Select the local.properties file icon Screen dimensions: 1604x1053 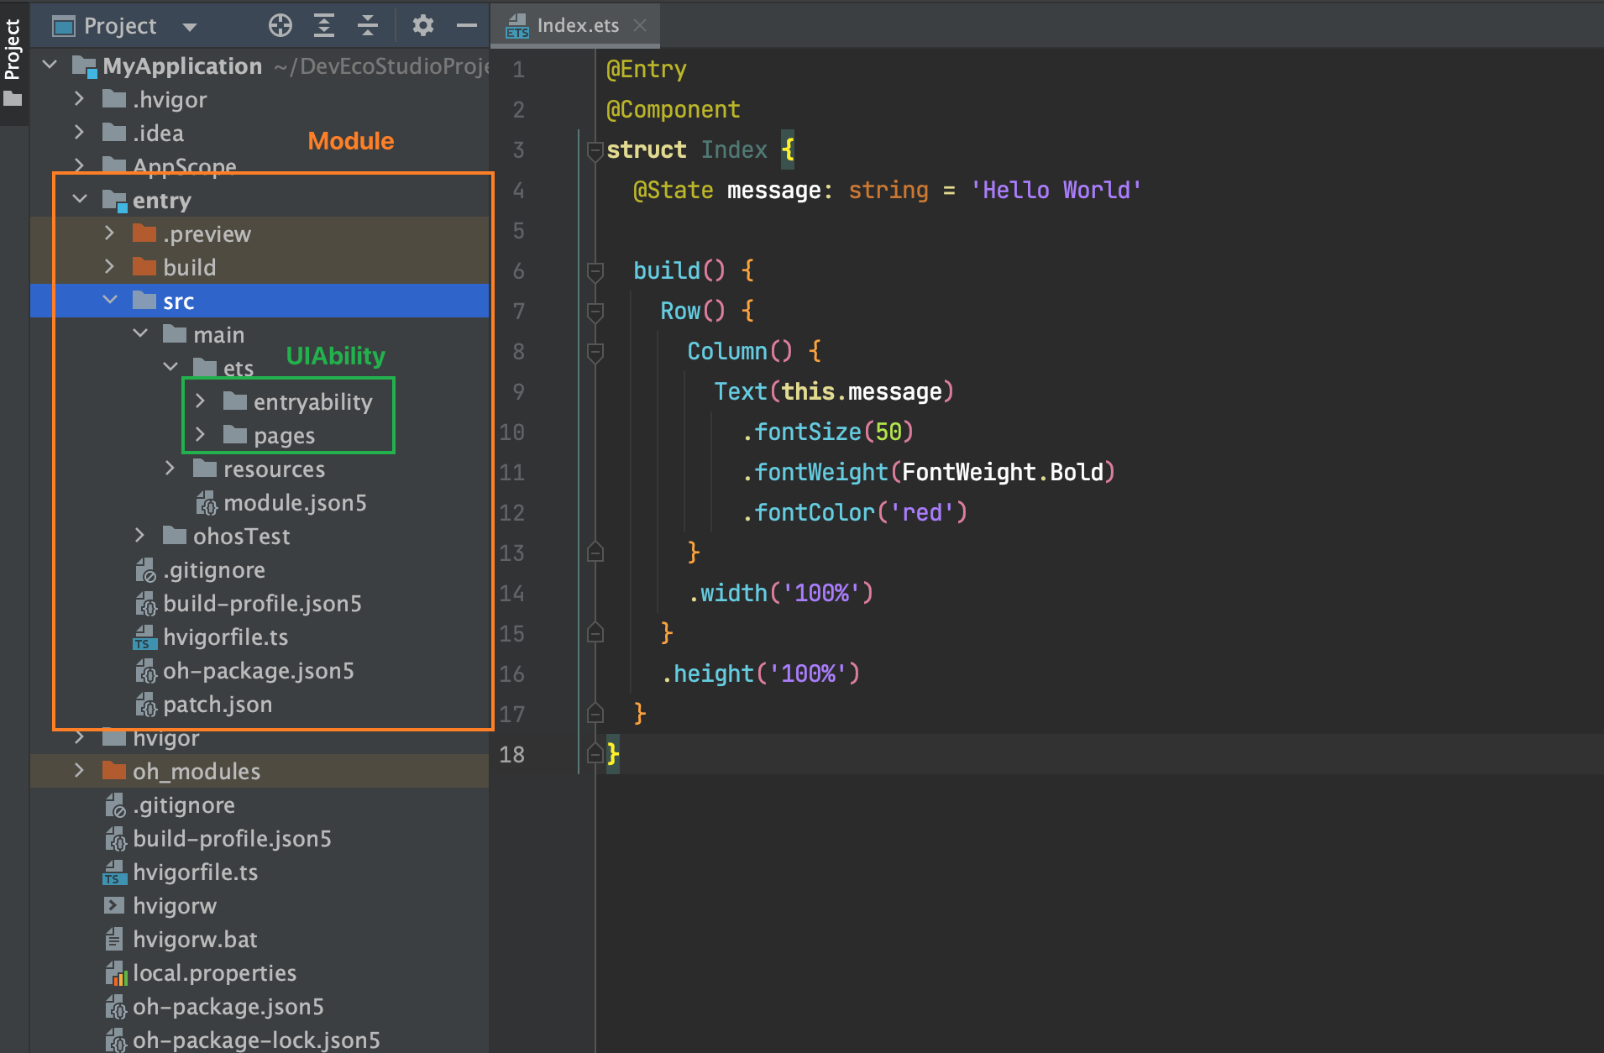click(115, 973)
